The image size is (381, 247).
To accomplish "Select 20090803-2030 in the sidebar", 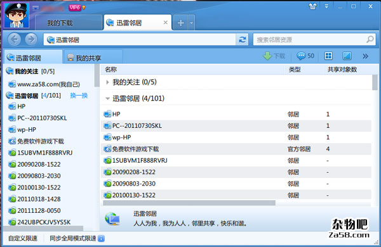I will [x=34, y=176].
